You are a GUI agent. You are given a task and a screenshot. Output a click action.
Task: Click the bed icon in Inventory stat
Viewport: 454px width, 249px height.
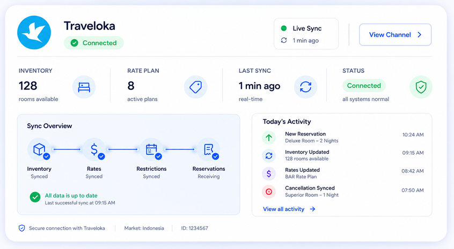pyautogui.click(x=84, y=87)
